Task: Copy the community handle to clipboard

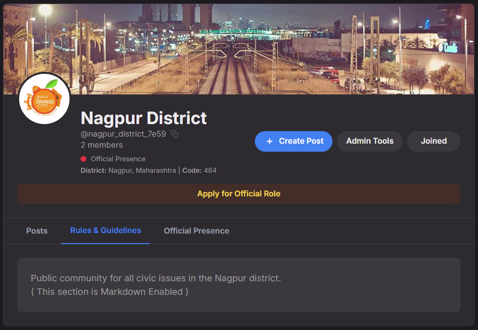Action: point(174,134)
